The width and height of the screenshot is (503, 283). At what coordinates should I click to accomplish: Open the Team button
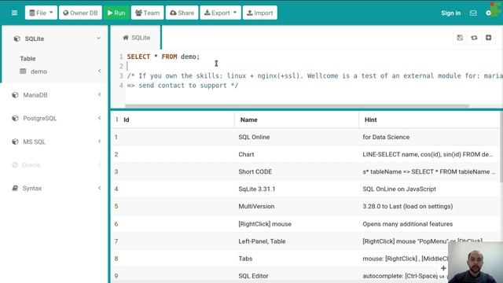[147, 13]
